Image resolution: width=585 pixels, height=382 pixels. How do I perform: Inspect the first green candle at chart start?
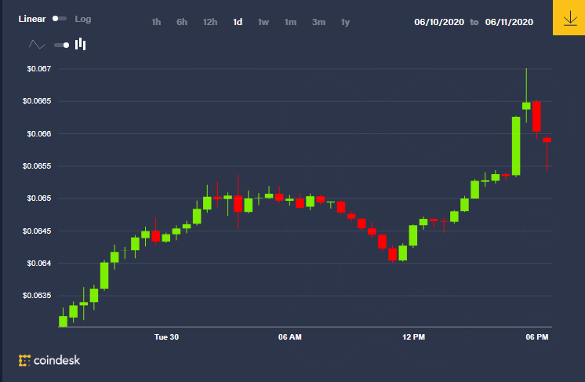63,321
